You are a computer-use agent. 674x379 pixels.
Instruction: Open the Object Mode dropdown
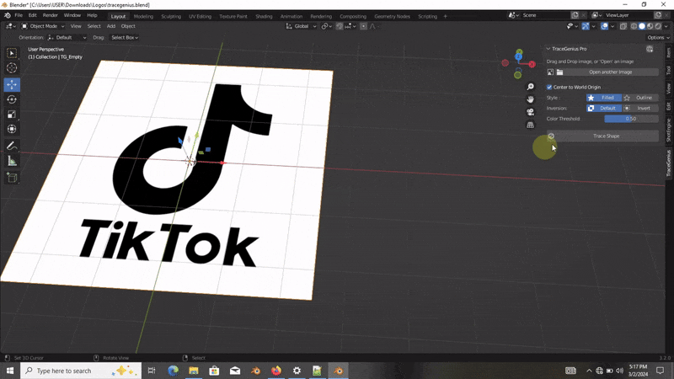click(43, 26)
